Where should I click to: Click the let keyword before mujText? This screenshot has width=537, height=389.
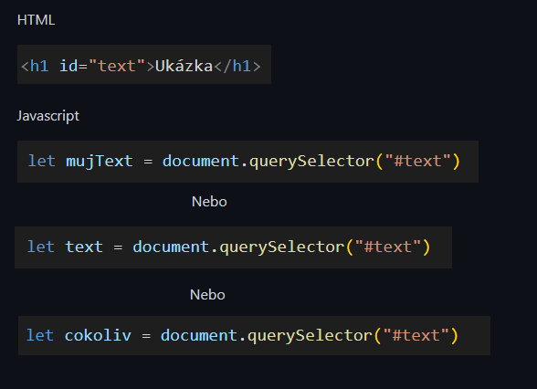41,161
